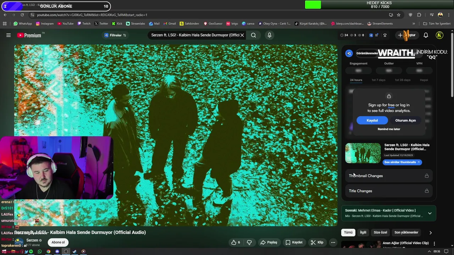Start voice search with microphone
The width and height of the screenshot is (454, 255).
tap(270, 35)
